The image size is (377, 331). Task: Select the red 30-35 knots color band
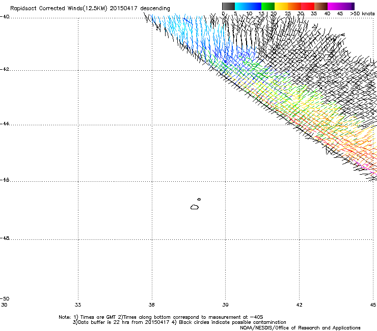point(308,6)
